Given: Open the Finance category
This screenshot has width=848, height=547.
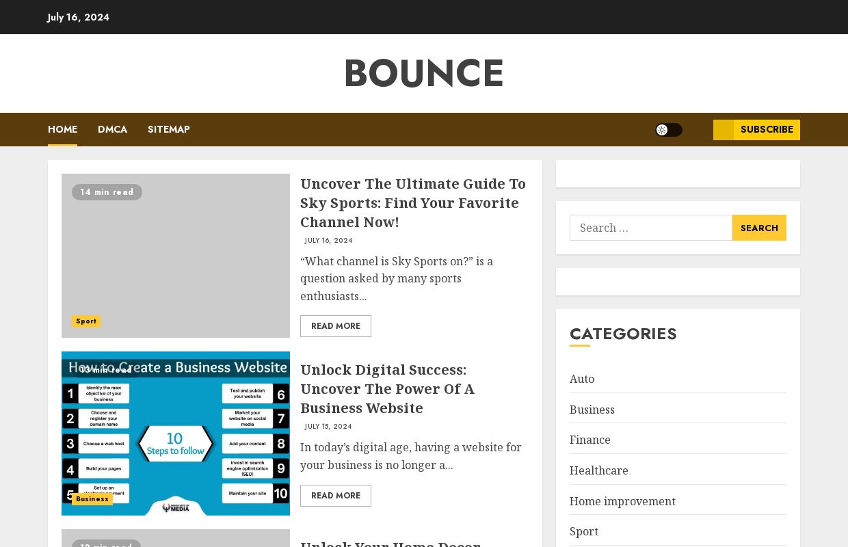Looking at the screenshot, I should click(589, 440).
